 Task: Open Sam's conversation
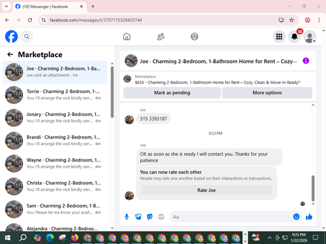tap(55, 209)
